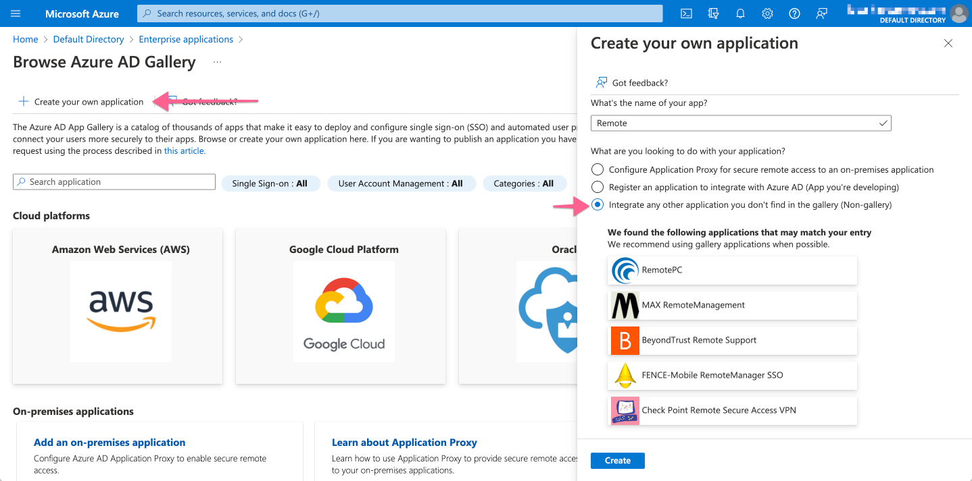Image resolution: width=972 pixels, height=481 pixels.
Task: Open Cloud Shell from the top bar
Action: pos(686,13)
